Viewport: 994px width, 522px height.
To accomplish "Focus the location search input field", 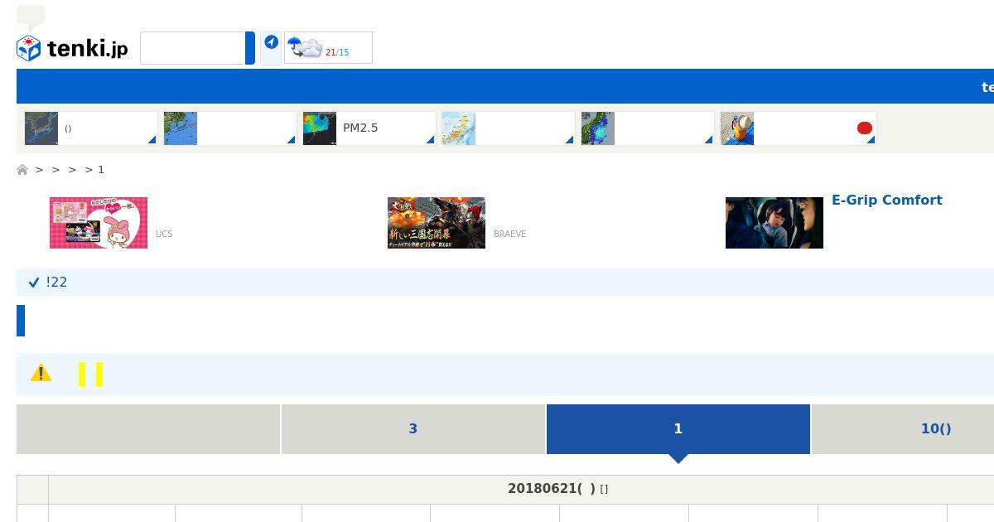I will pyautogui.click(x=192, y=48).
